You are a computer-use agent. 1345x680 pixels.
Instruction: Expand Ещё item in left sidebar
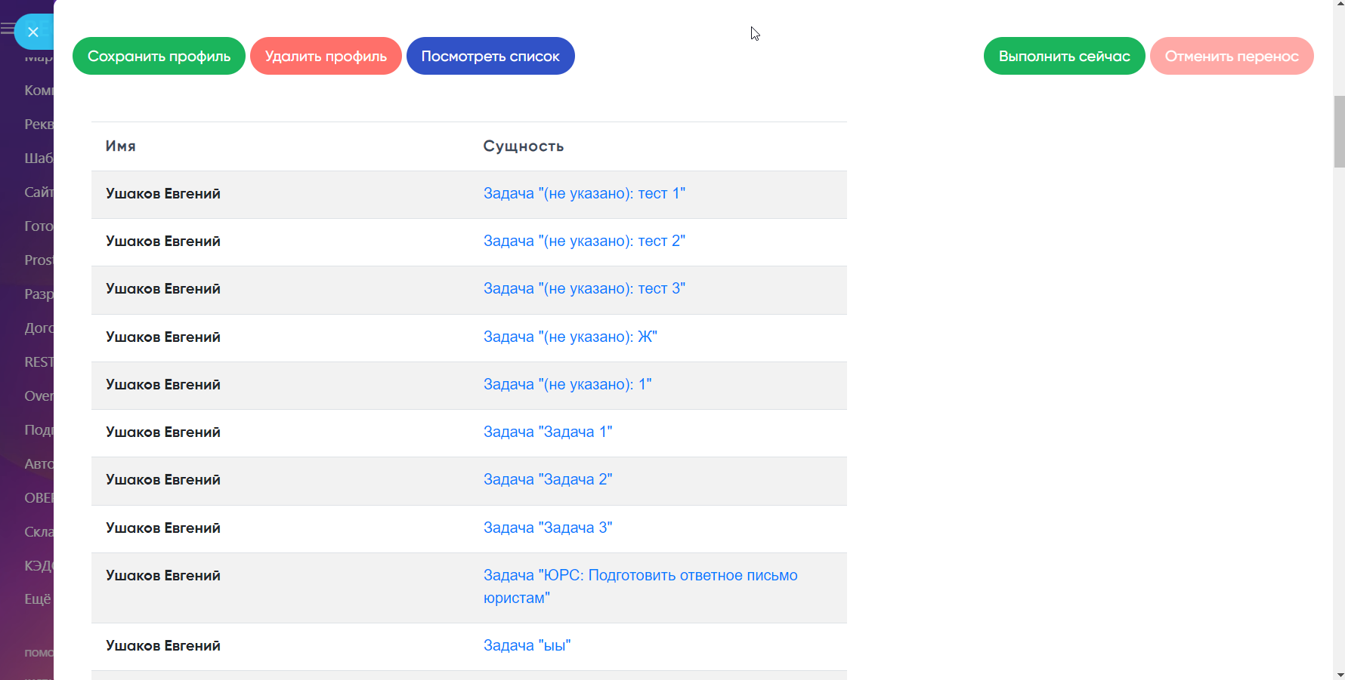[x=38, y=599]
